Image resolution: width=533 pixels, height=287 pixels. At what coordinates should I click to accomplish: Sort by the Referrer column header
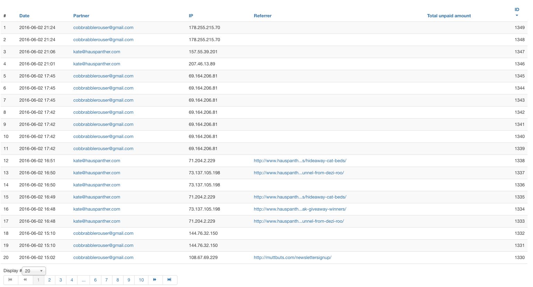coord(263,16)
